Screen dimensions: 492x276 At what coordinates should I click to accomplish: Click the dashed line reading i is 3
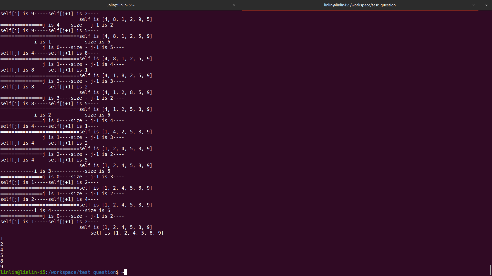[x=55, y=171]
